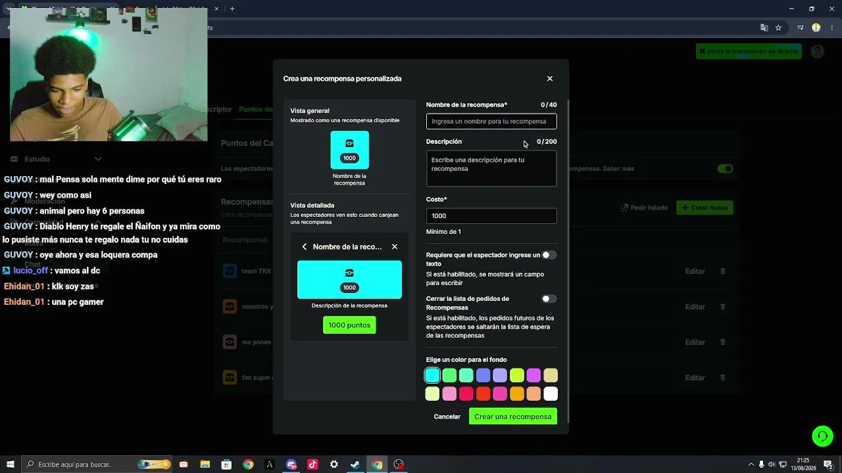
Task: Delete the fan super reward via trash
Action: tap(722, 378)
